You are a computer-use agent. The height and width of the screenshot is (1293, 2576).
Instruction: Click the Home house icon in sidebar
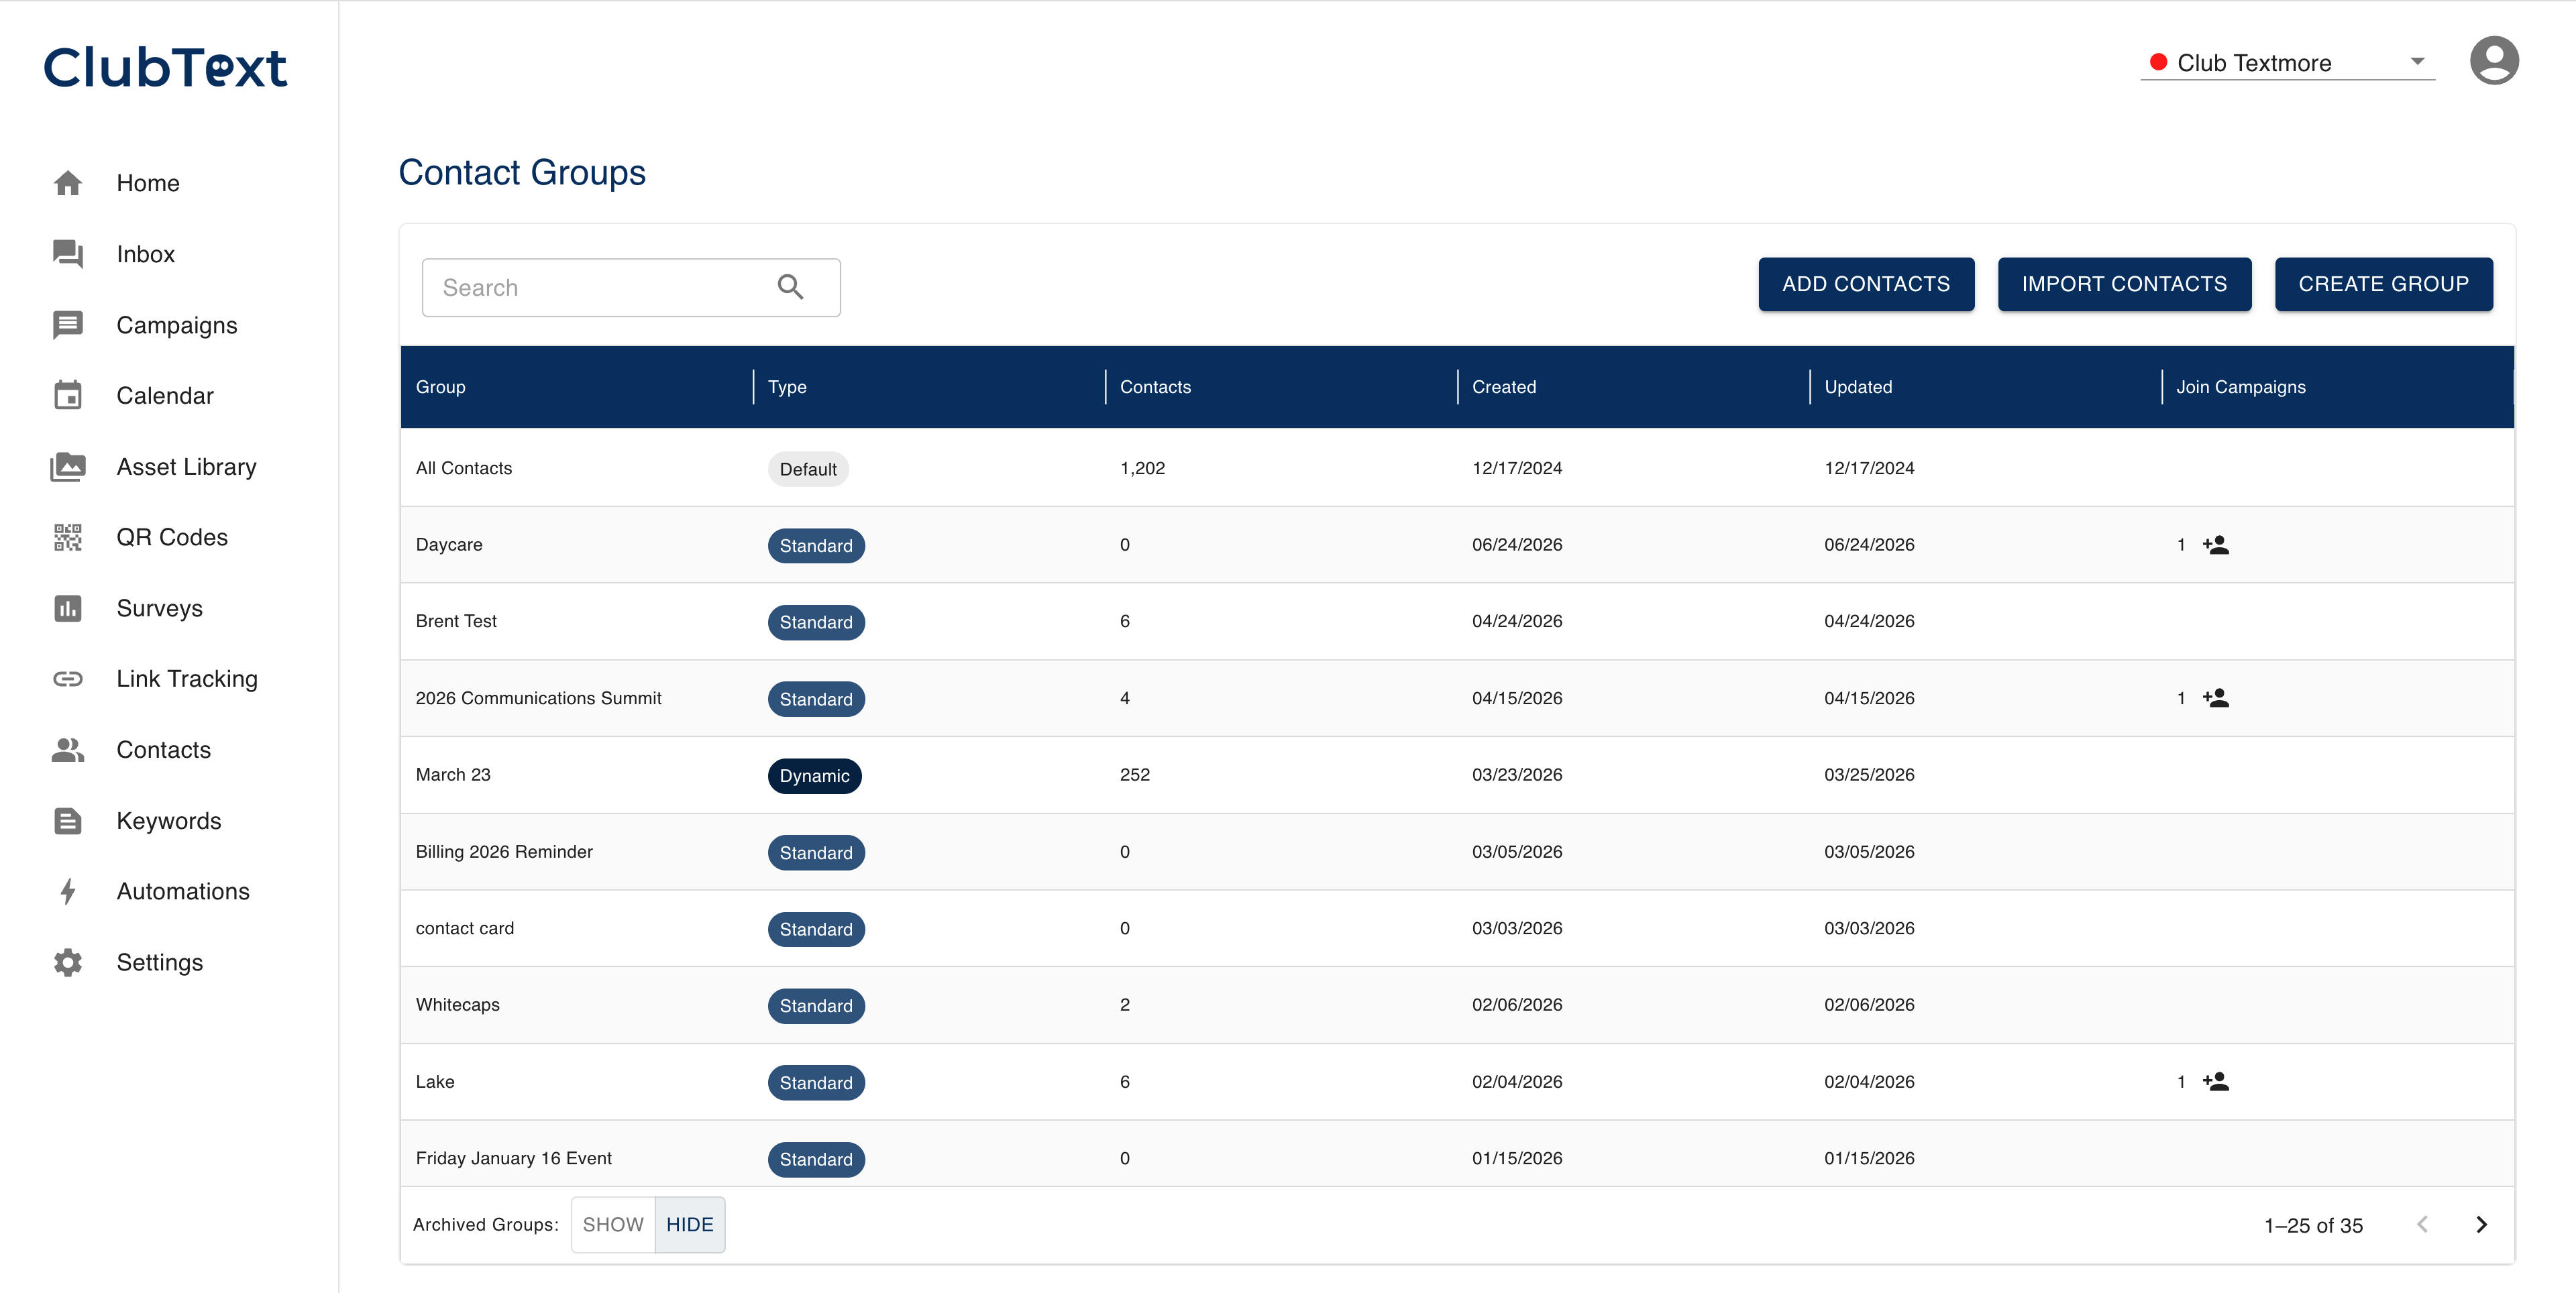[x=67, y=183]
